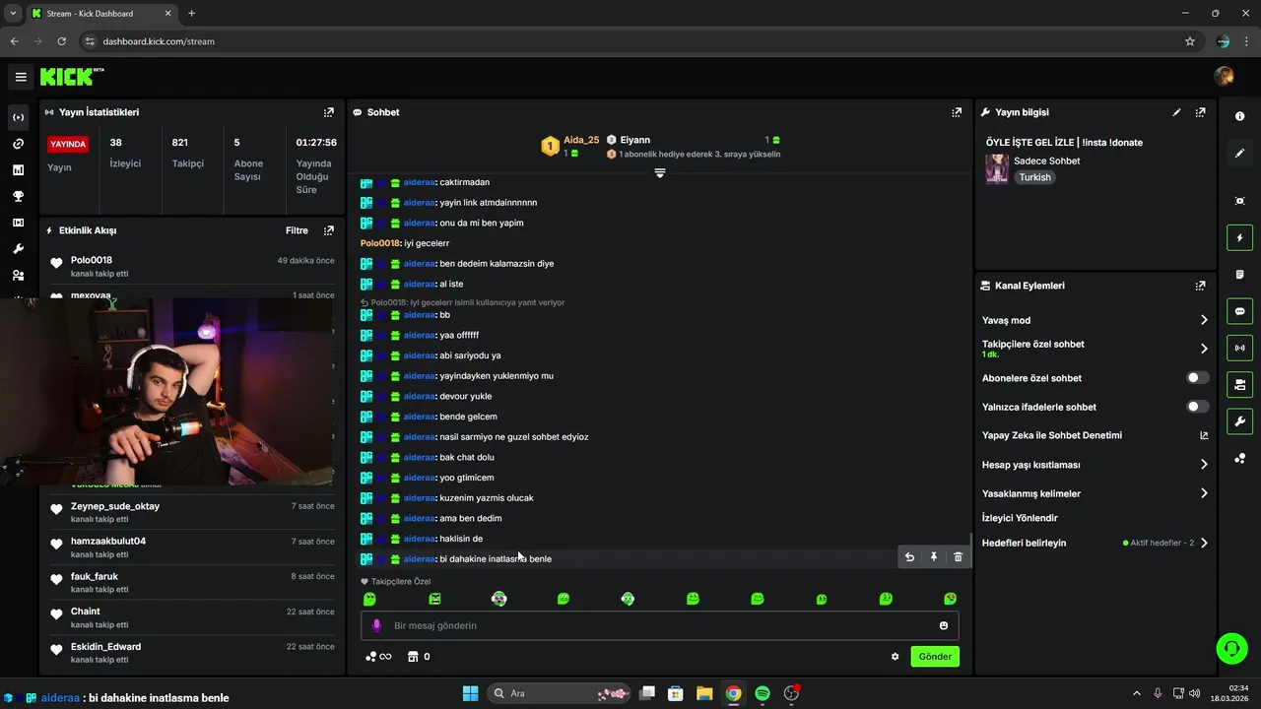Open the shop icon below message box
The height and width of the screenshot is (709, 1261).
pos(414,657)
